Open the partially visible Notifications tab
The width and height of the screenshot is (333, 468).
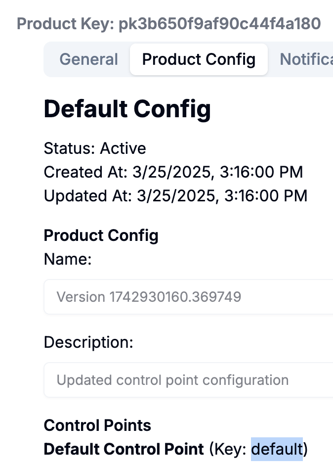click(306, 59)
